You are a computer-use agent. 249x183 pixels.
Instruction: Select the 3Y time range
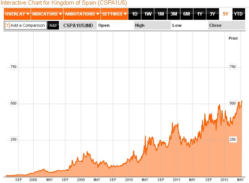[213, 14]
